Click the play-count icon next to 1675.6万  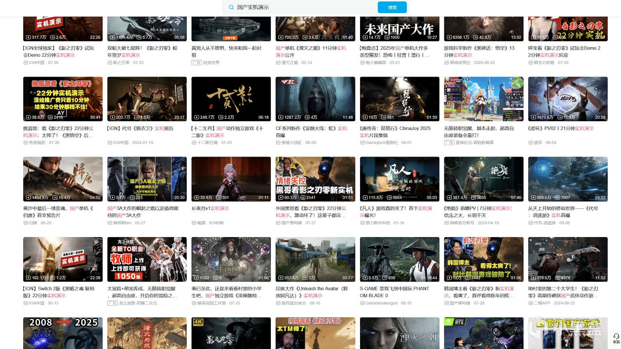(x=533, y=117)
